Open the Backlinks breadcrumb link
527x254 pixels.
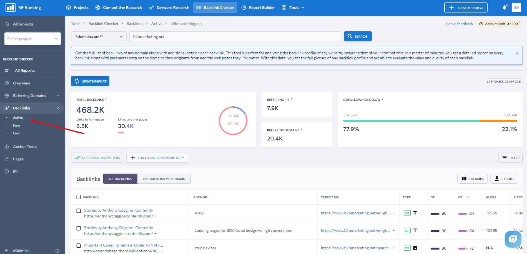click(135, 24)
